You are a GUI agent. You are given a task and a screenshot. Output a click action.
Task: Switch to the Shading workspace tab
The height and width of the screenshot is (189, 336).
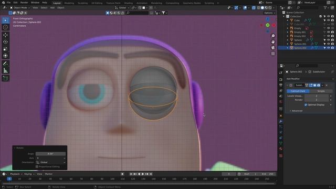point(128,3)
